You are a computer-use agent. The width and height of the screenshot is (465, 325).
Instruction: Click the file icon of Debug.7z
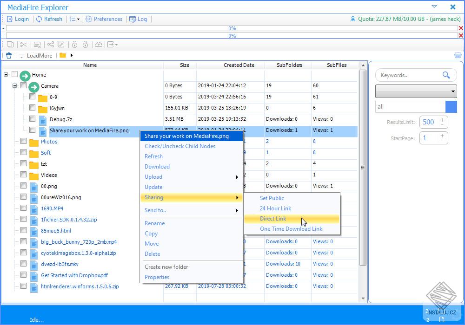pyautogui.click(x=43, y=120)
